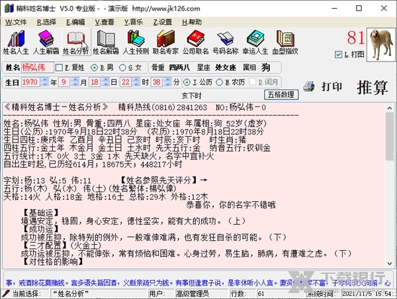Open the Z.设置 menu

(x=163, y=22)
